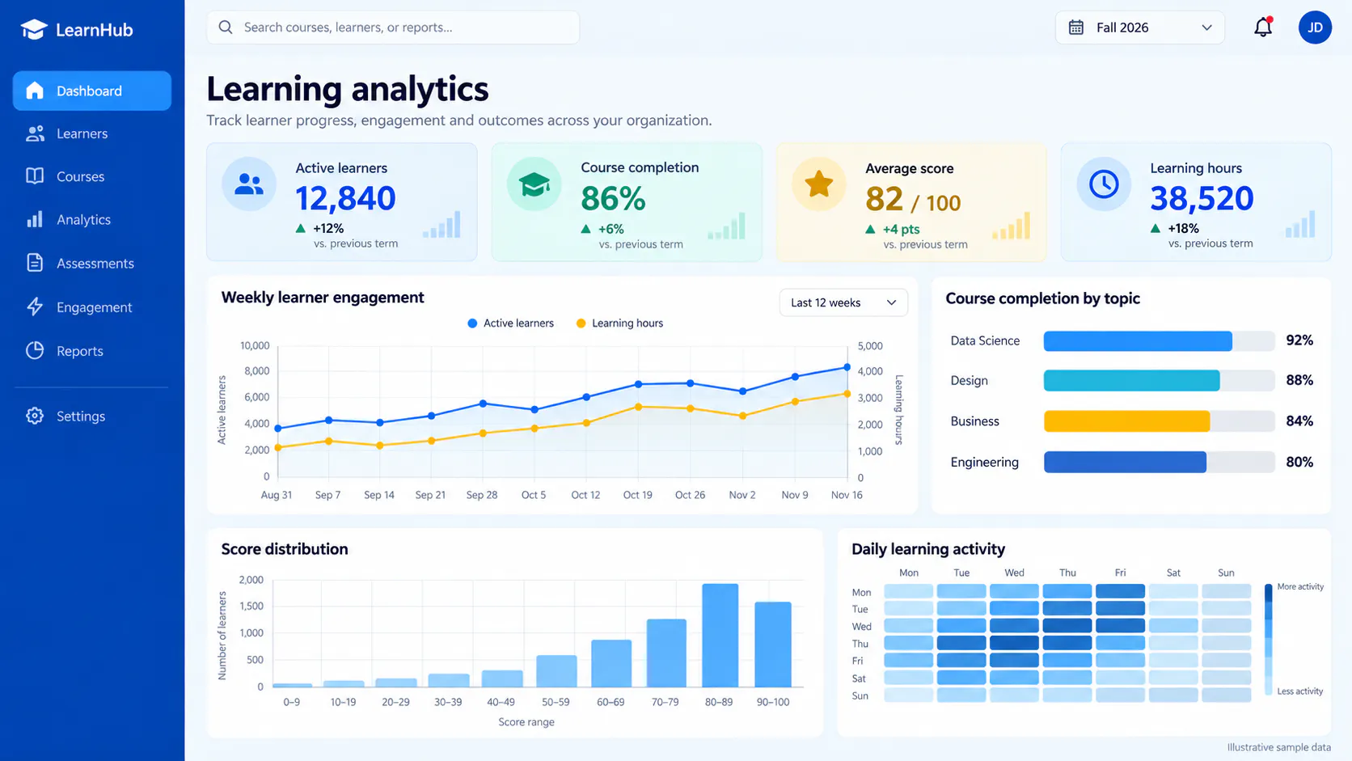The width and height of the screenshot is (1352, 761).
Task: Click the 92% Data Science percentage
Action: [x=1299, y=340]
